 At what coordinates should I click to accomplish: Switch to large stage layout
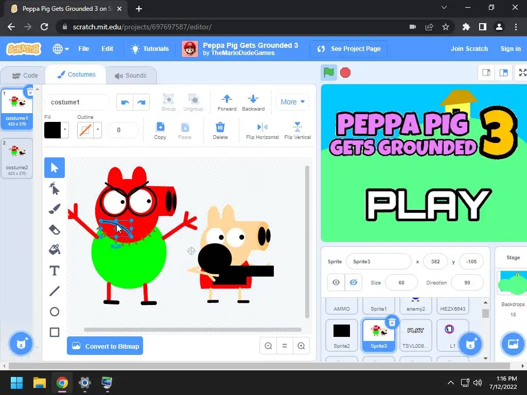coord(503,73)
